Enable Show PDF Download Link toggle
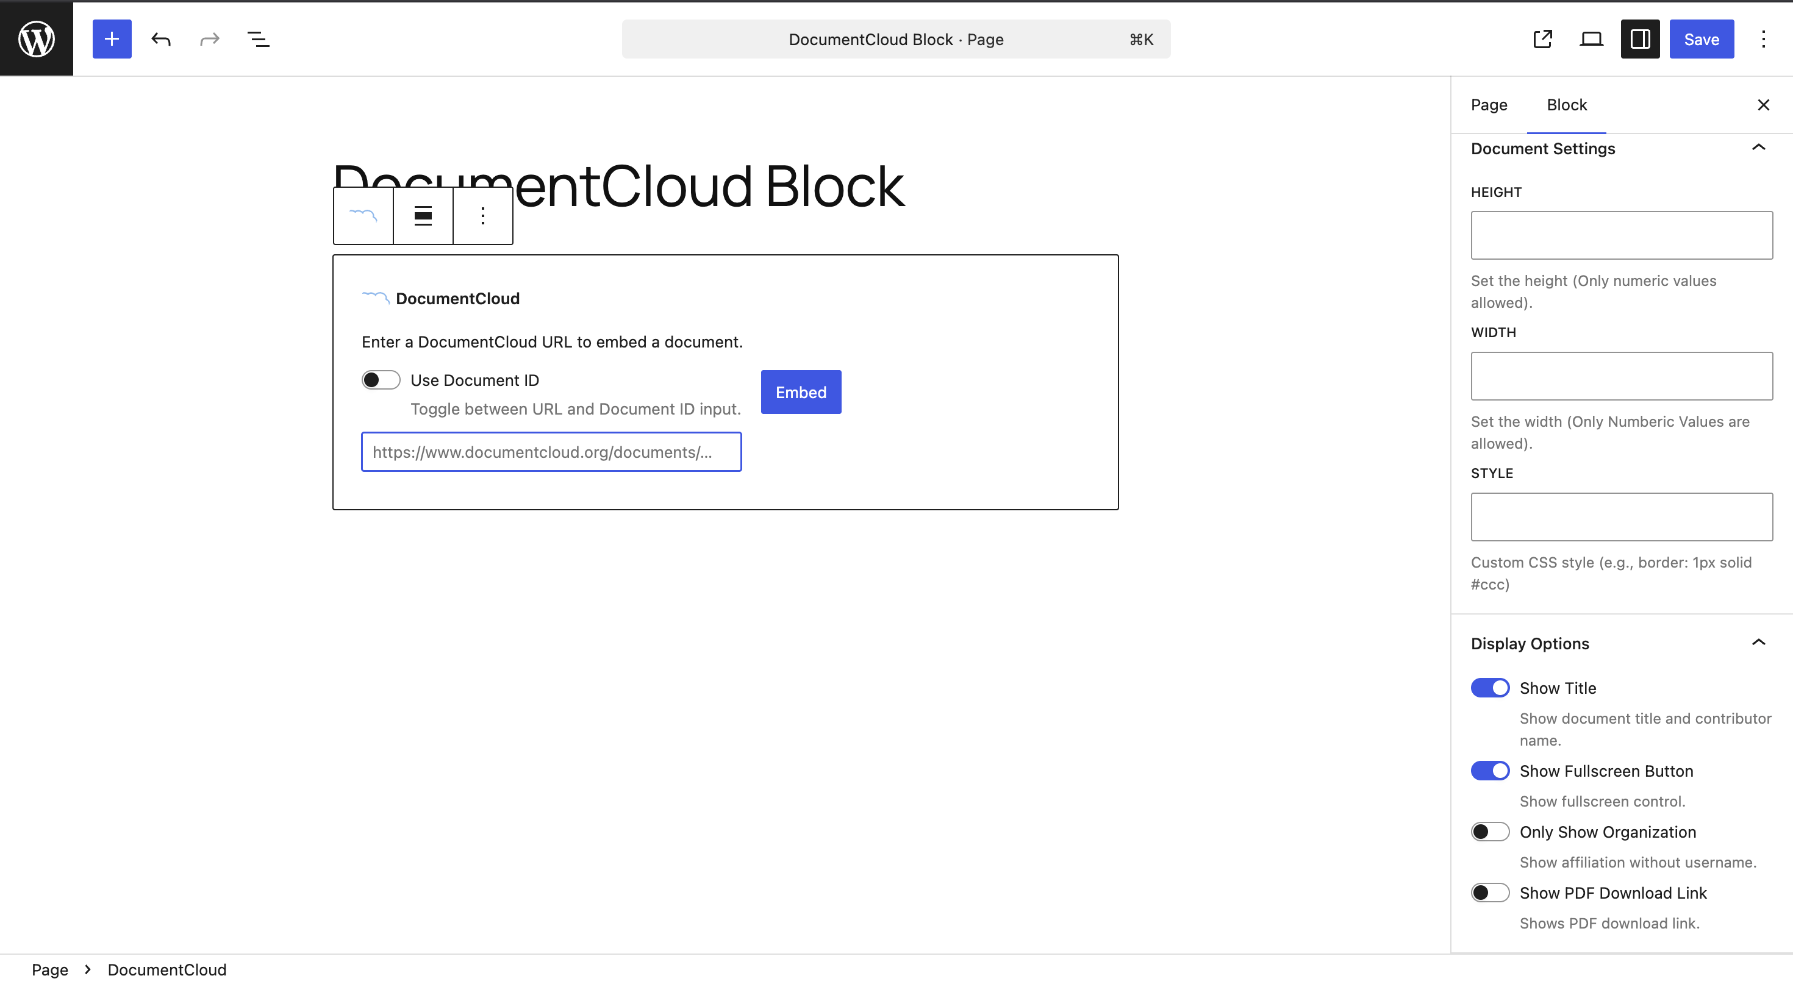The height and width of the screenshot is (984, 1793). click(x=1491, y=893)
